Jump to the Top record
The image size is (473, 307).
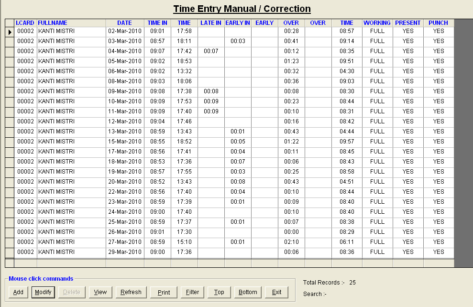pyautogui.click(x=219, y=292)
